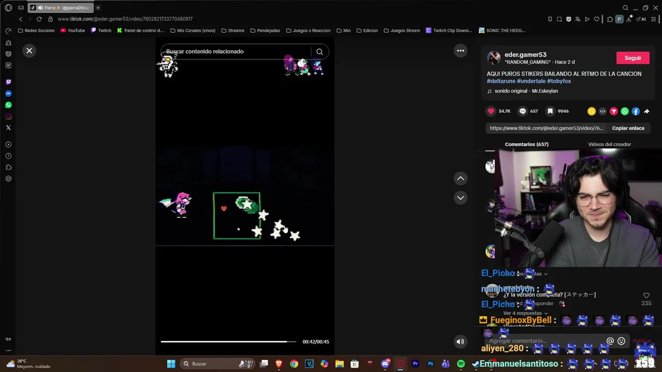Open Discord from the taskbar
Screen dimensions: 662x372
click(x=385, y=364)
